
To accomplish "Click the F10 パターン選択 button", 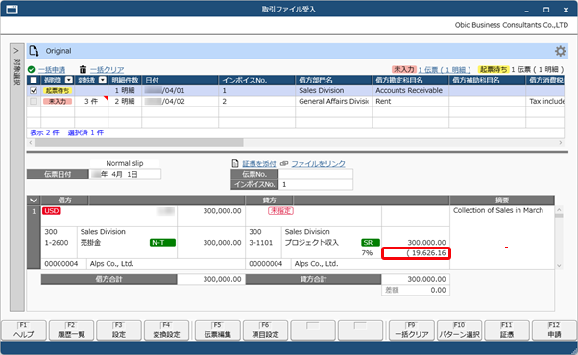I will point(459,330).
